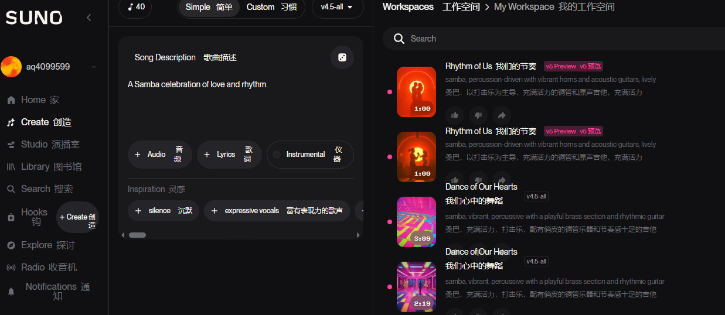
Task: Click the horizontal scrollbar left arrow
Action: pyautogui.click(x=123, y=235)
